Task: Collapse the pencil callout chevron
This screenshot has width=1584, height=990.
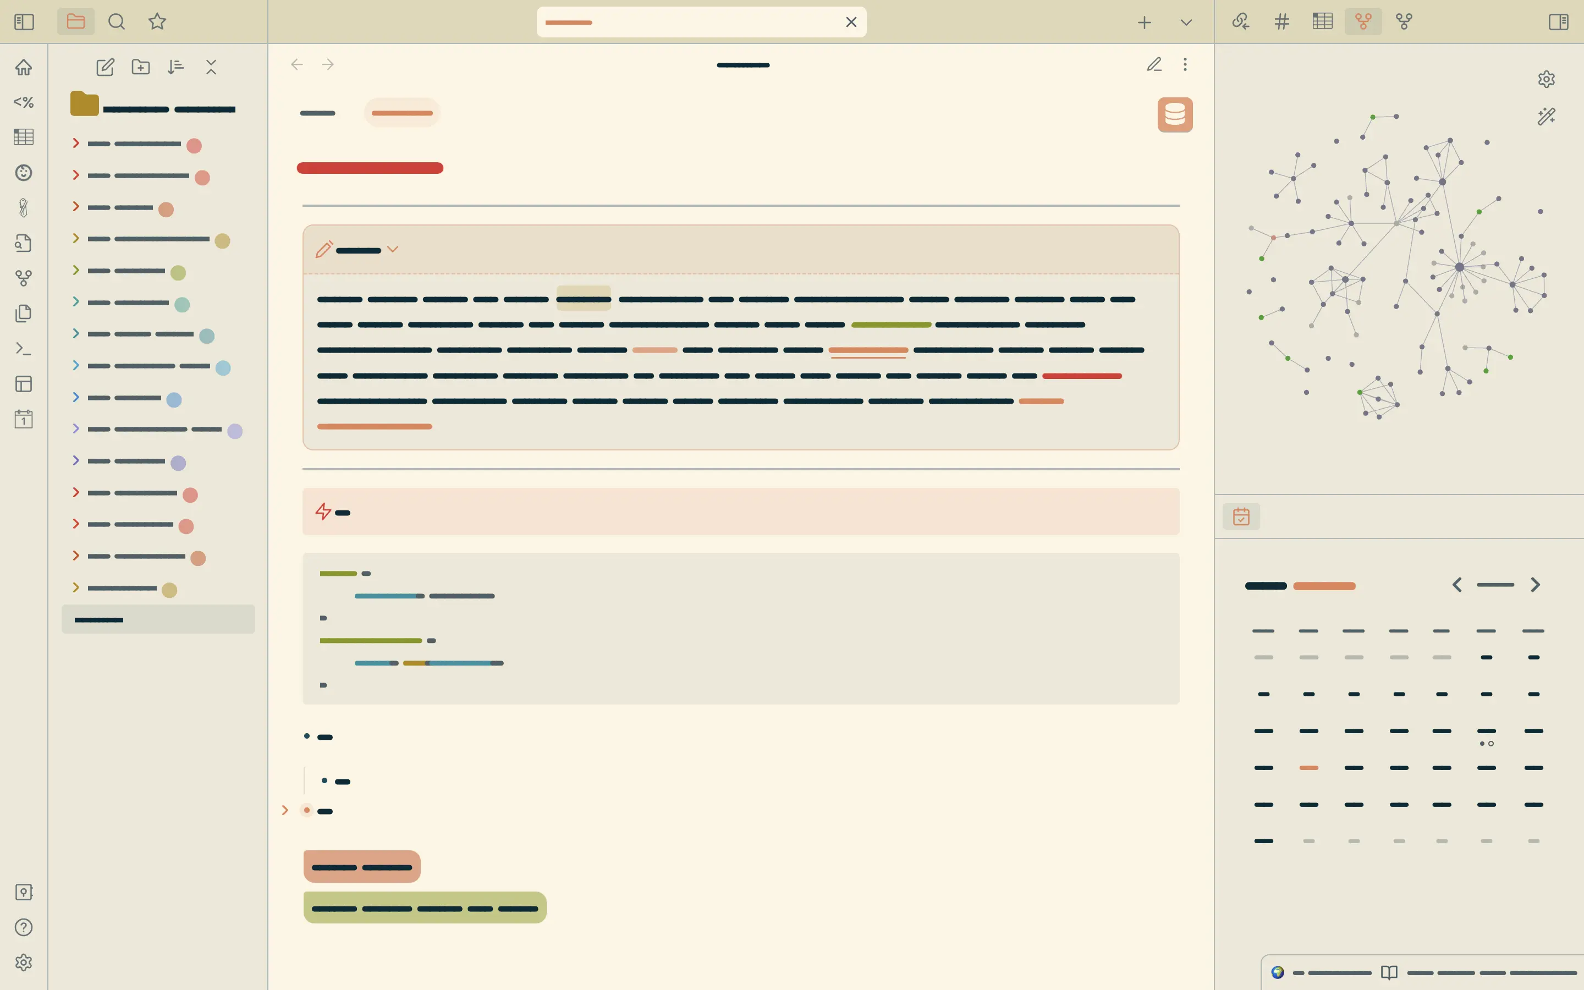Action: point(392,250)
